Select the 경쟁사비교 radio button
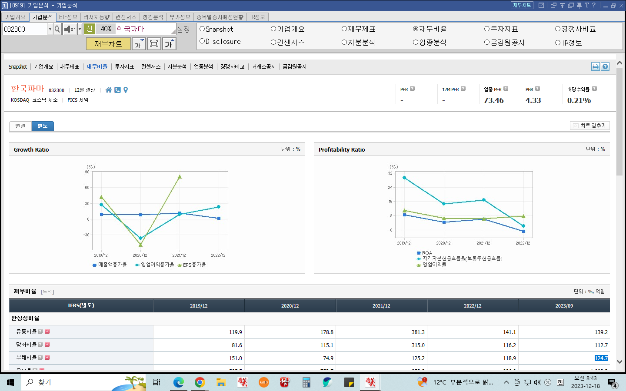 (x=558, y=29)
